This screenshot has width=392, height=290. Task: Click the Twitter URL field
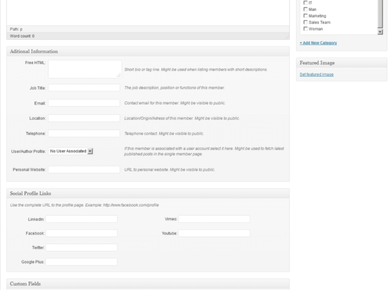82,248
